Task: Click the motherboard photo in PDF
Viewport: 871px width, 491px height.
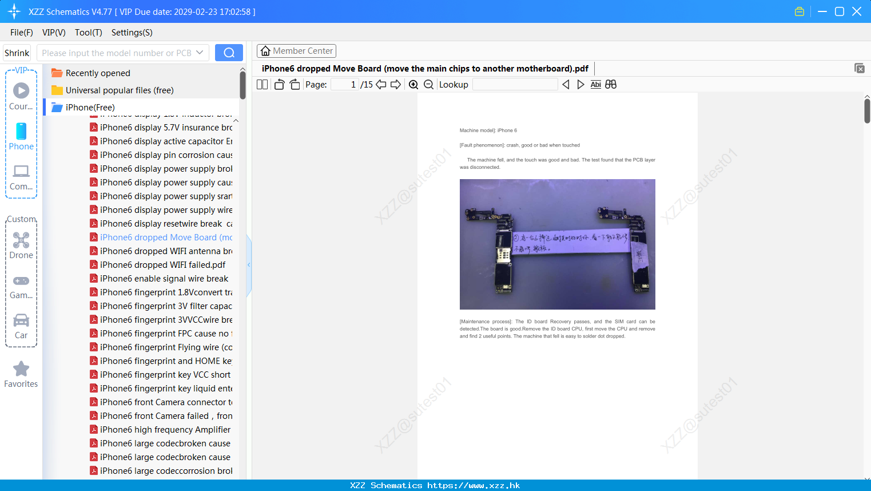Action: point(558,244)
